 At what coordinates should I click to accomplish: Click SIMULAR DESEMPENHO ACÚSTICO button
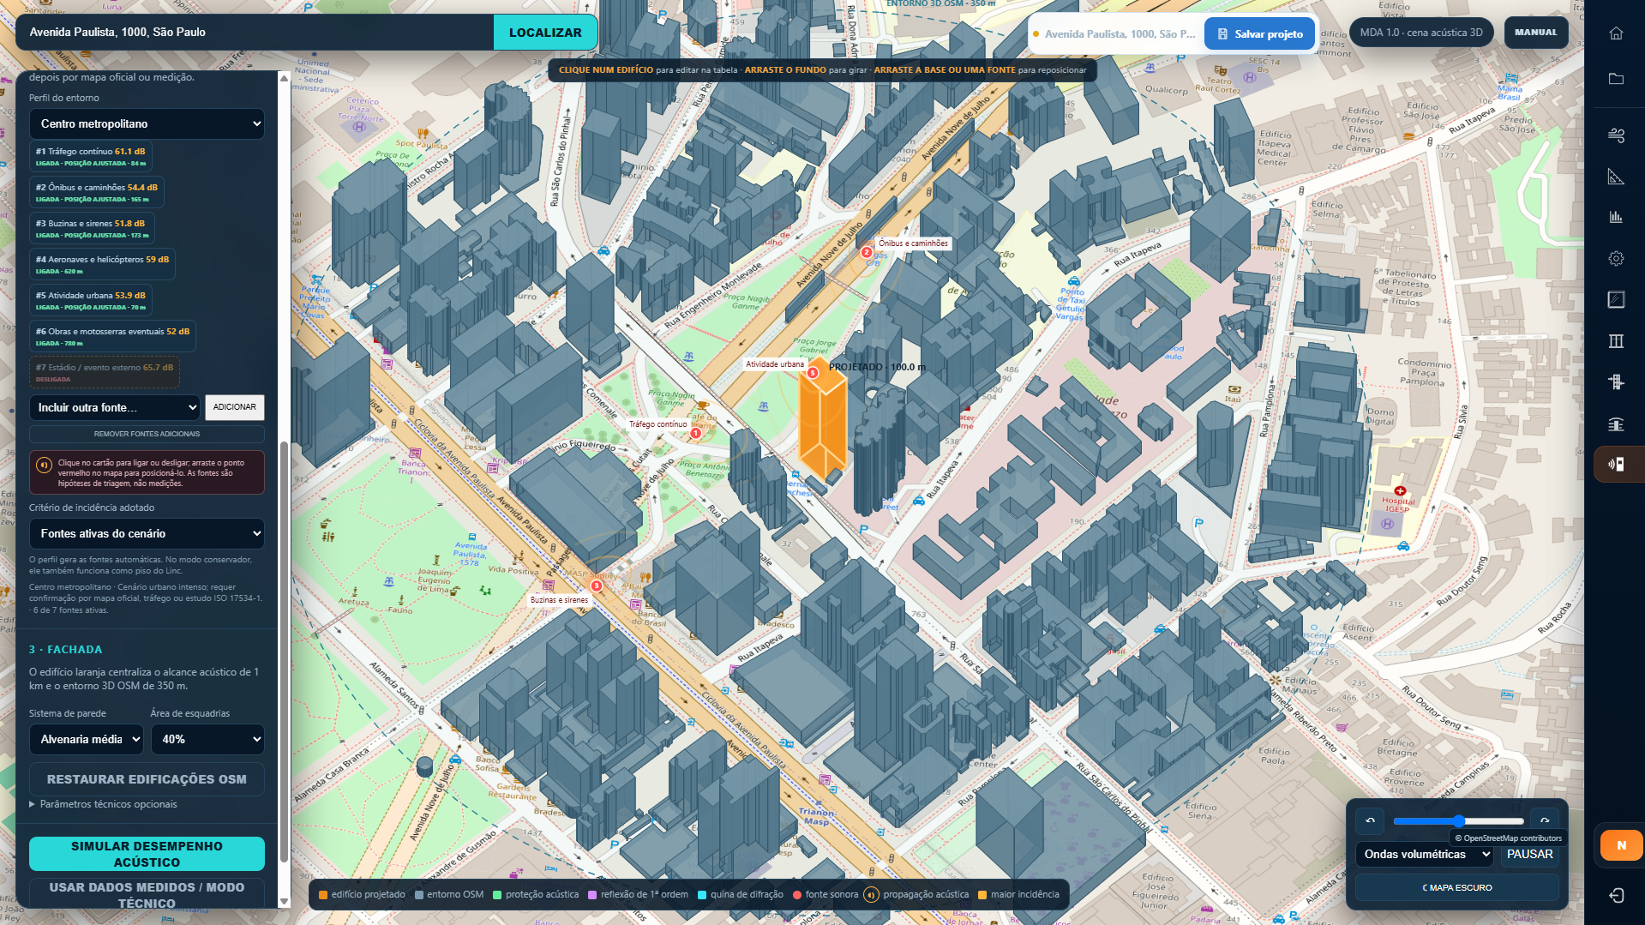tap(147, 854)
